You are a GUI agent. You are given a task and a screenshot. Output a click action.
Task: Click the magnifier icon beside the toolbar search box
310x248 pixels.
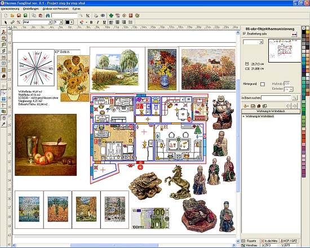81,16
